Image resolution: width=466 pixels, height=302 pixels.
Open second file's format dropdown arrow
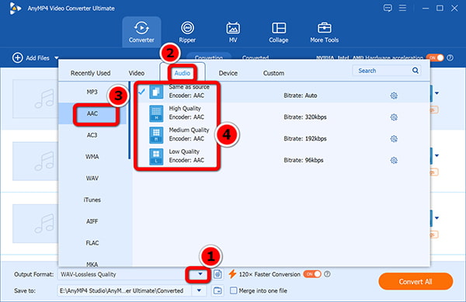pos(436,155)
